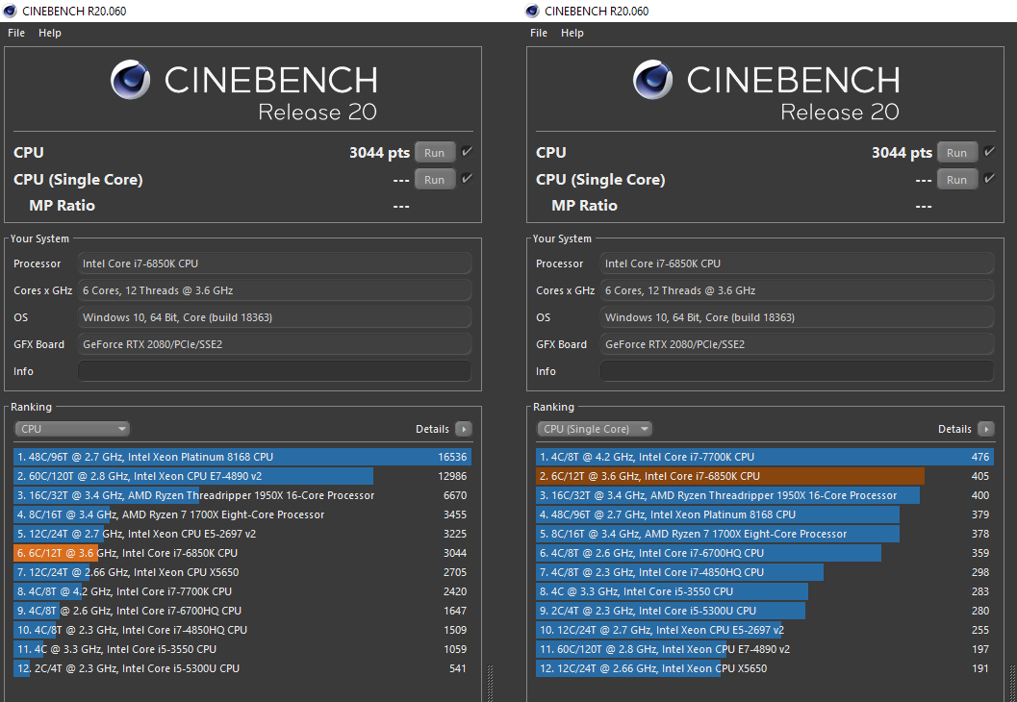Viewport: 1017px width, 702px height.
Task: Select i7-6700HQ single-core row scoring 359
Action: pos(765,553)
